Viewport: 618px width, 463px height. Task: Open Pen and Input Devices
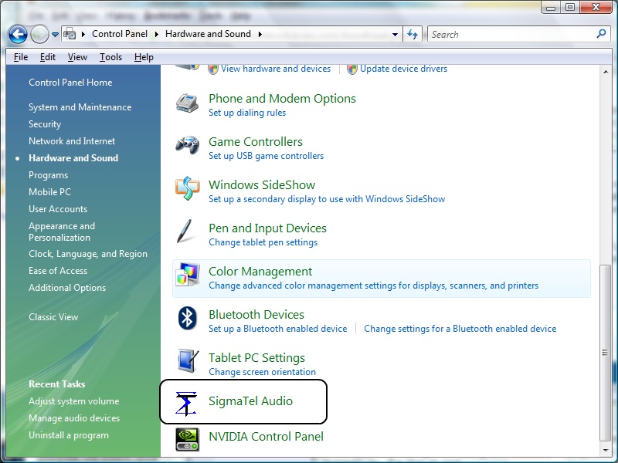click(x=267, y=228)
